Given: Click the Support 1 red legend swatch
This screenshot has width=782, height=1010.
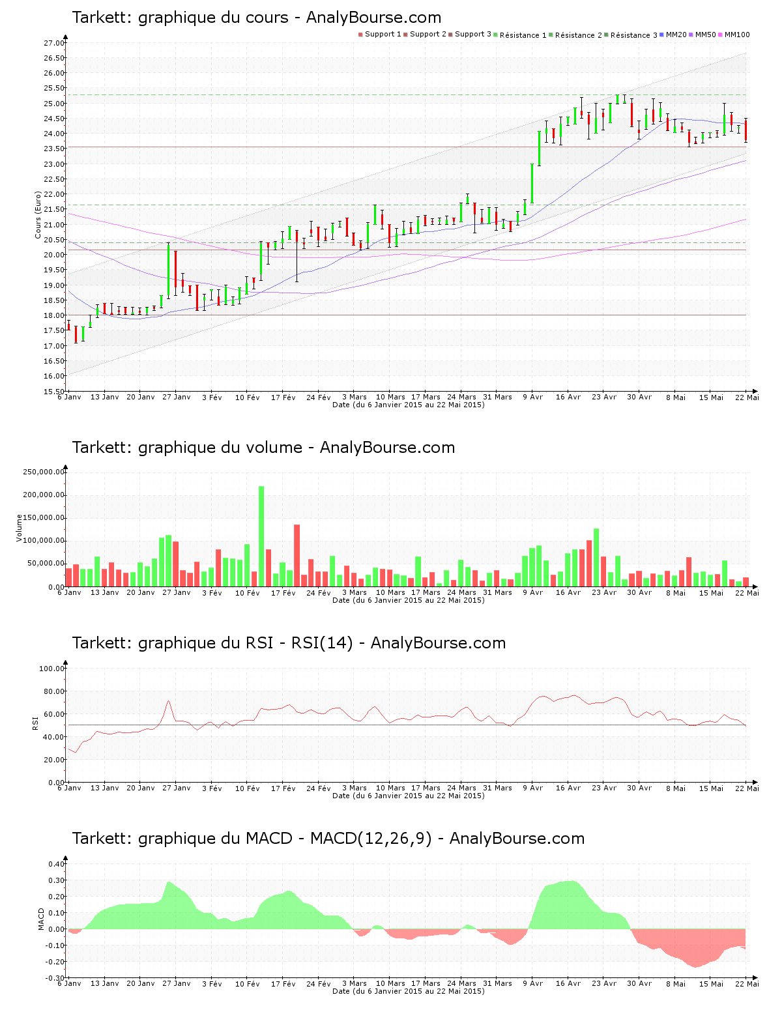Looking at the screenshot, I should [x=360, y=35].
